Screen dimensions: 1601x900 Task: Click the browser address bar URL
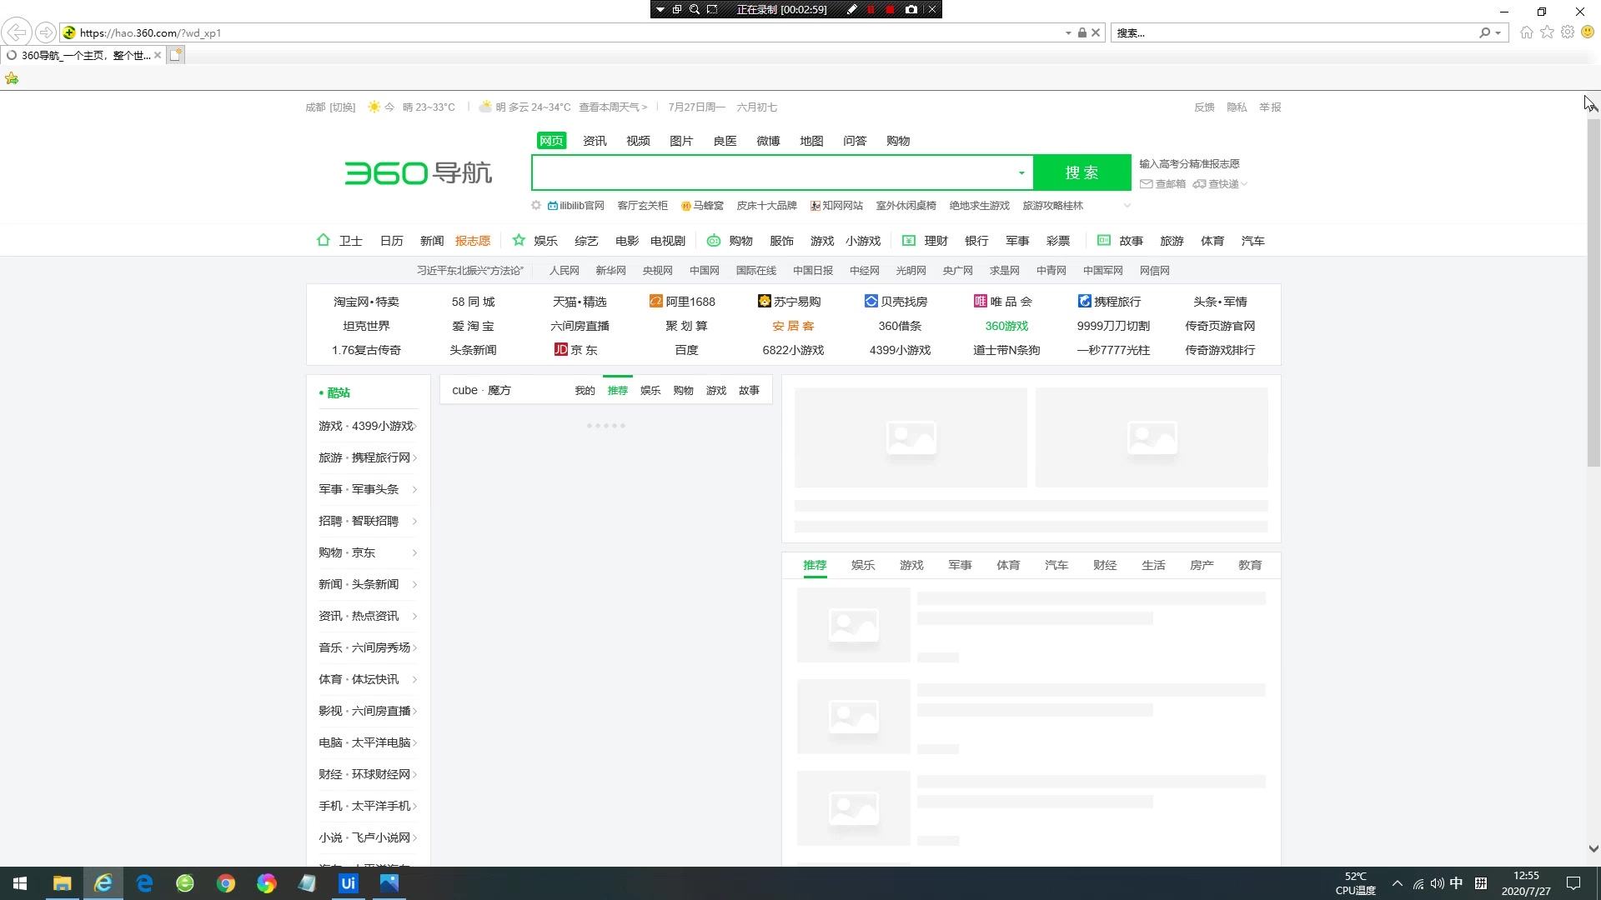click(150, 32)
